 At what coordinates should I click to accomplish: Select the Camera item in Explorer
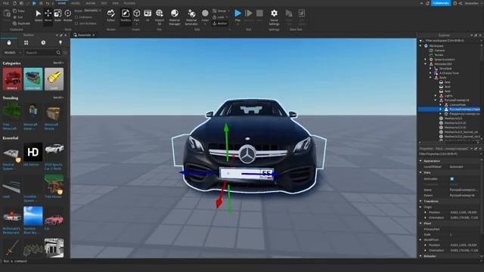(439, 51)
